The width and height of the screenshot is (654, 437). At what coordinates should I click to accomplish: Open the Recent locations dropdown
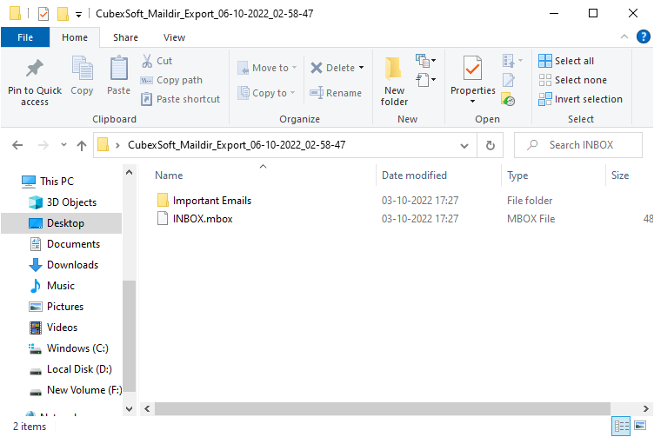click(63, 145)
